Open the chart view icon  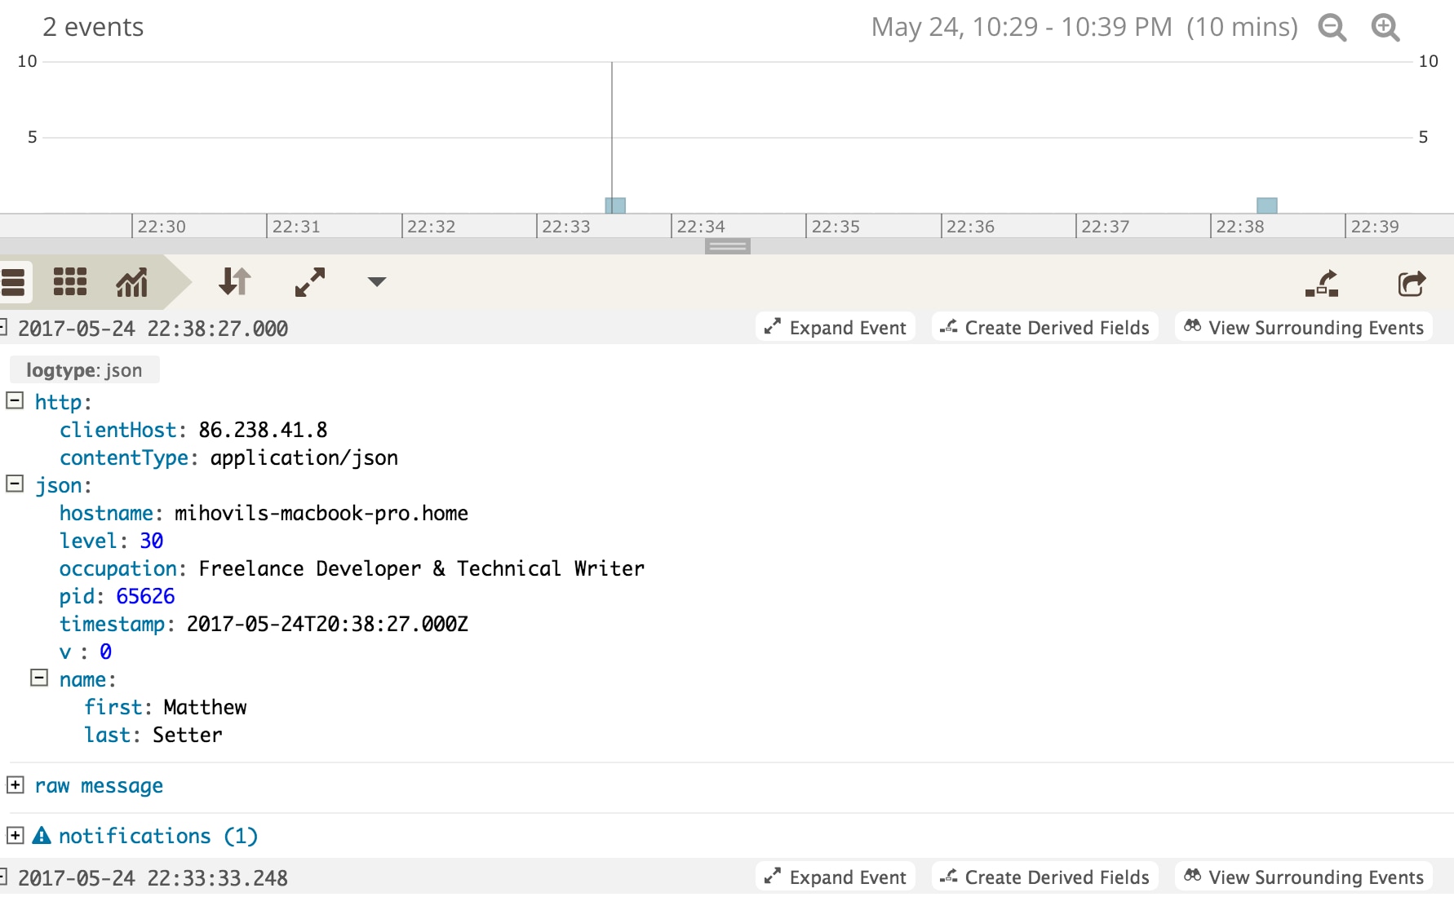pos(131,283)
